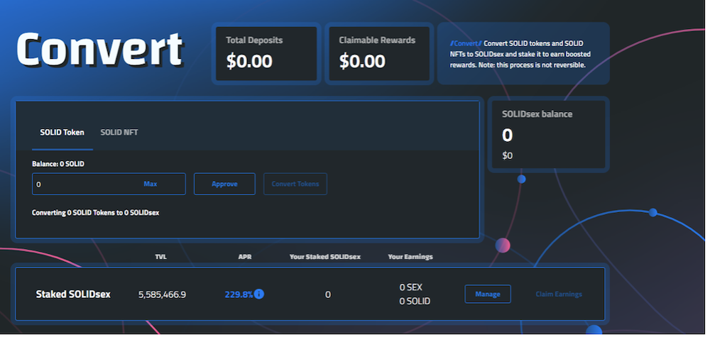Click the 'APR' column header
The width and height of the screenshot is (710, 342).
[244, 257]
